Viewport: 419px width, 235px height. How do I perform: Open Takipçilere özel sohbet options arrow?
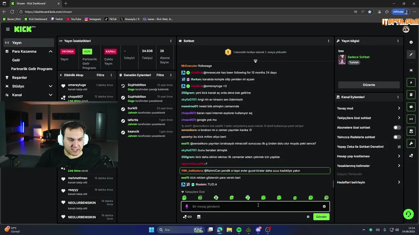tap(399, 118)
